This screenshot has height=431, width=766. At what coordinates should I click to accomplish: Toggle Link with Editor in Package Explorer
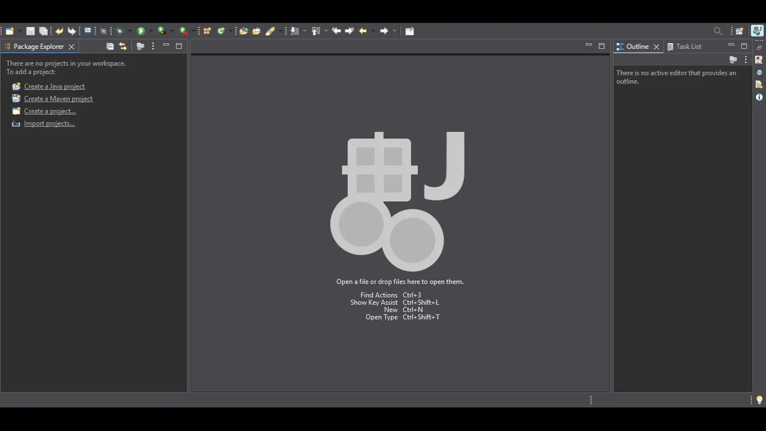(123, 46)
